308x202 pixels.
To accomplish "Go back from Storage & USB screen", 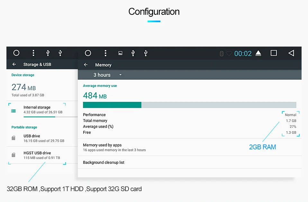I will pyautogui.click(x=14, y=64).
